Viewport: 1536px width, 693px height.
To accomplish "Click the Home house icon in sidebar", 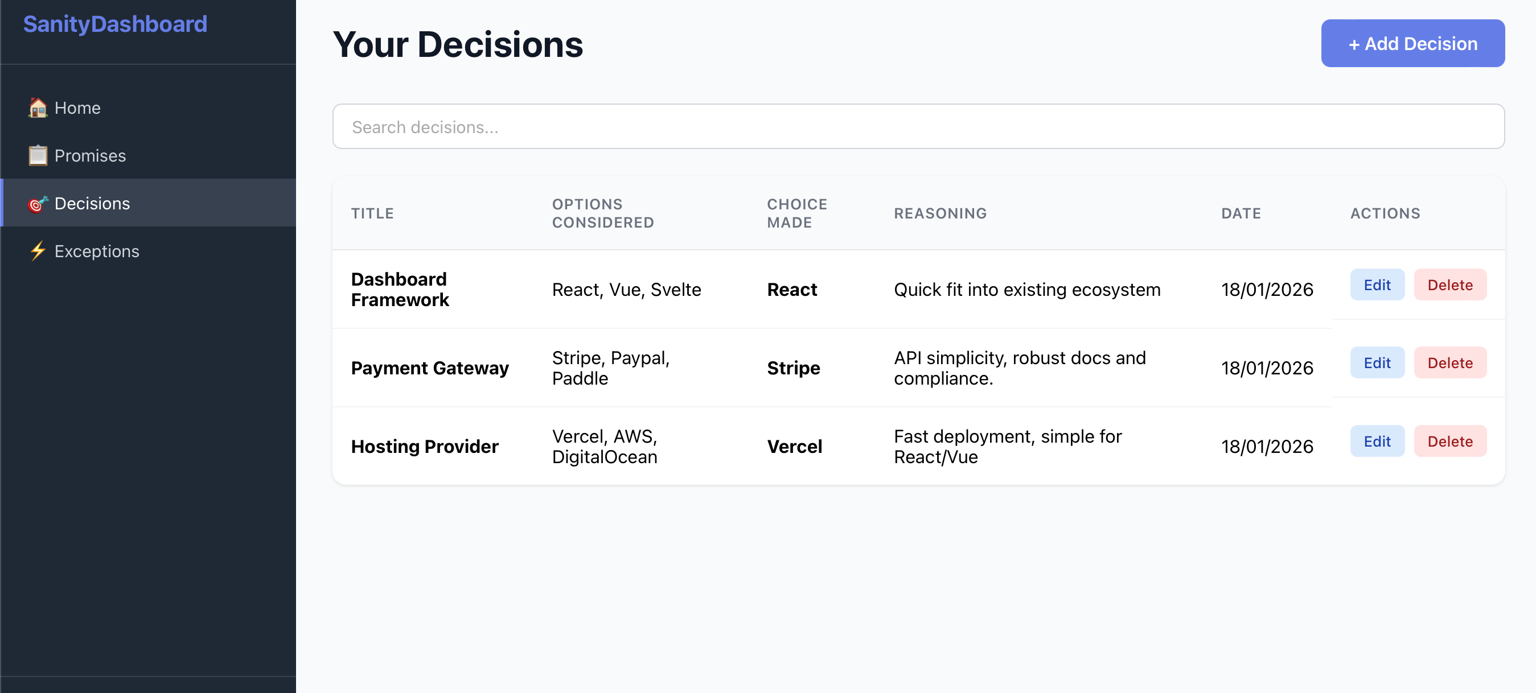I will click(x=37, y=108).
